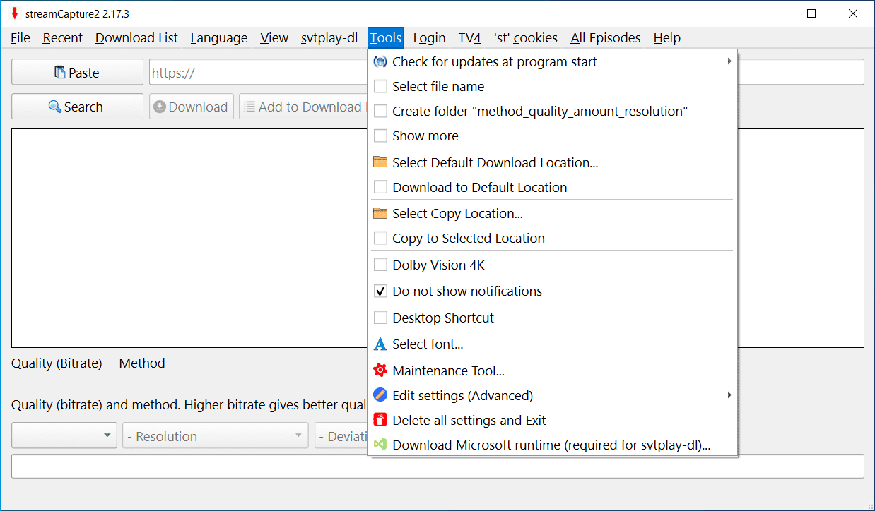Click the red Maintenance Tool gear icon
The height and width of the screenshot is (511, 875).
pos(380,371)
